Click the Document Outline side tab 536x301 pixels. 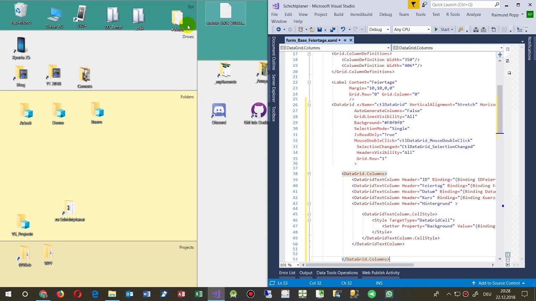274,53
